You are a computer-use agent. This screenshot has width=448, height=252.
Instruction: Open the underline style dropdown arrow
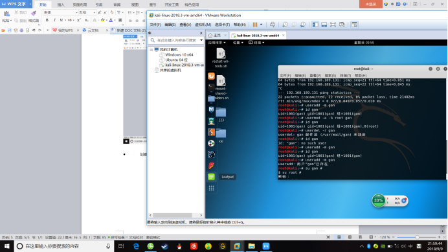(x=65, y=20)
